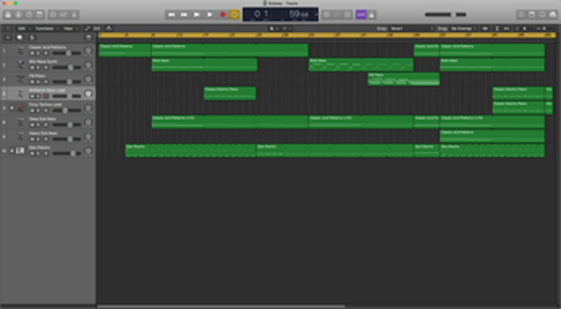Click the horizontal auto zoom button
The width and height of the screenshot is (561, 309).
click(506, 29)
